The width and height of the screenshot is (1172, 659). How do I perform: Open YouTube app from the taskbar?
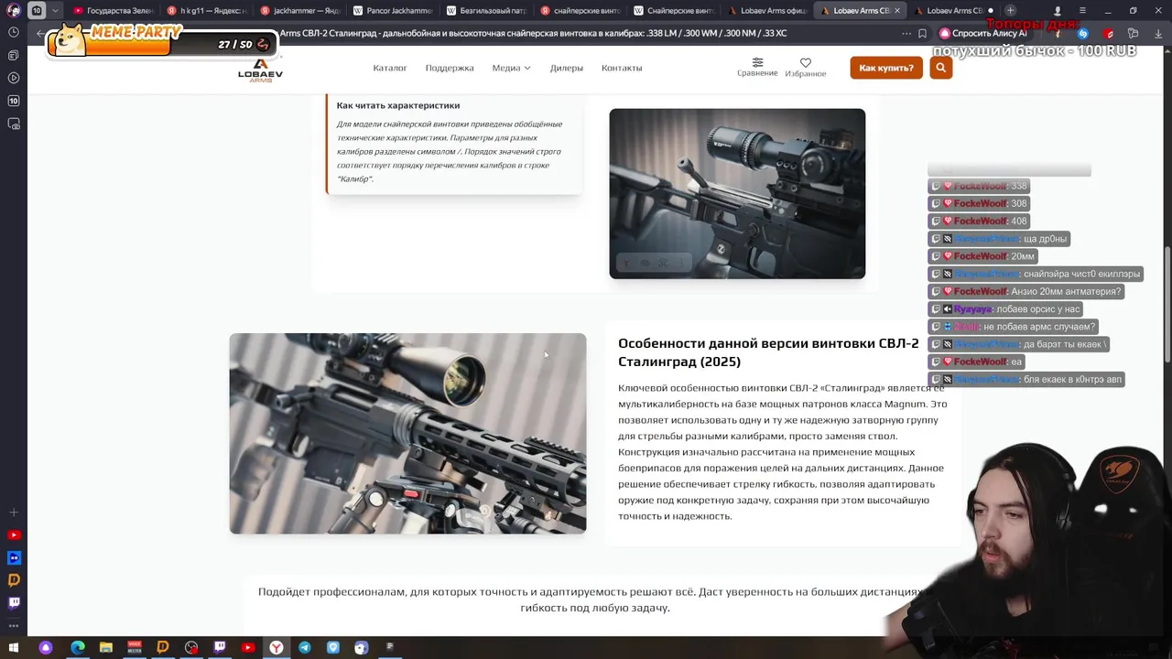coord(248,648)
